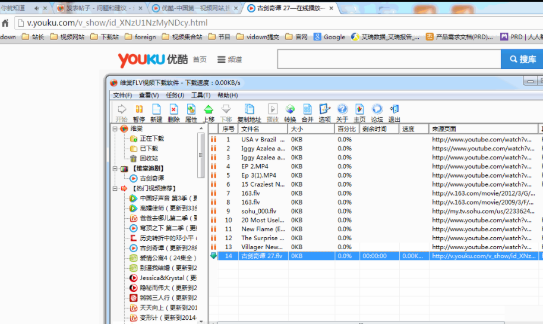Screen dimensions: 543x324
Task: Click the tree panel scroll-up arrow
Action: pyautogui.click(x=201, y=128)
